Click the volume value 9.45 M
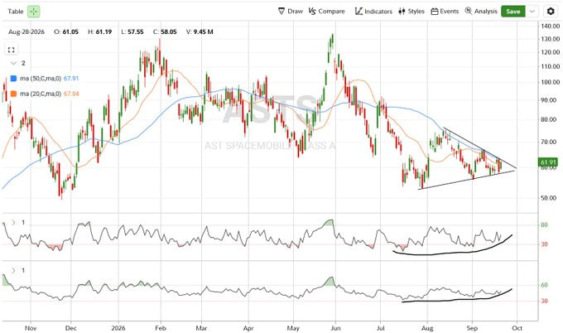Screen dimensions: 563x333 (203, 31)
